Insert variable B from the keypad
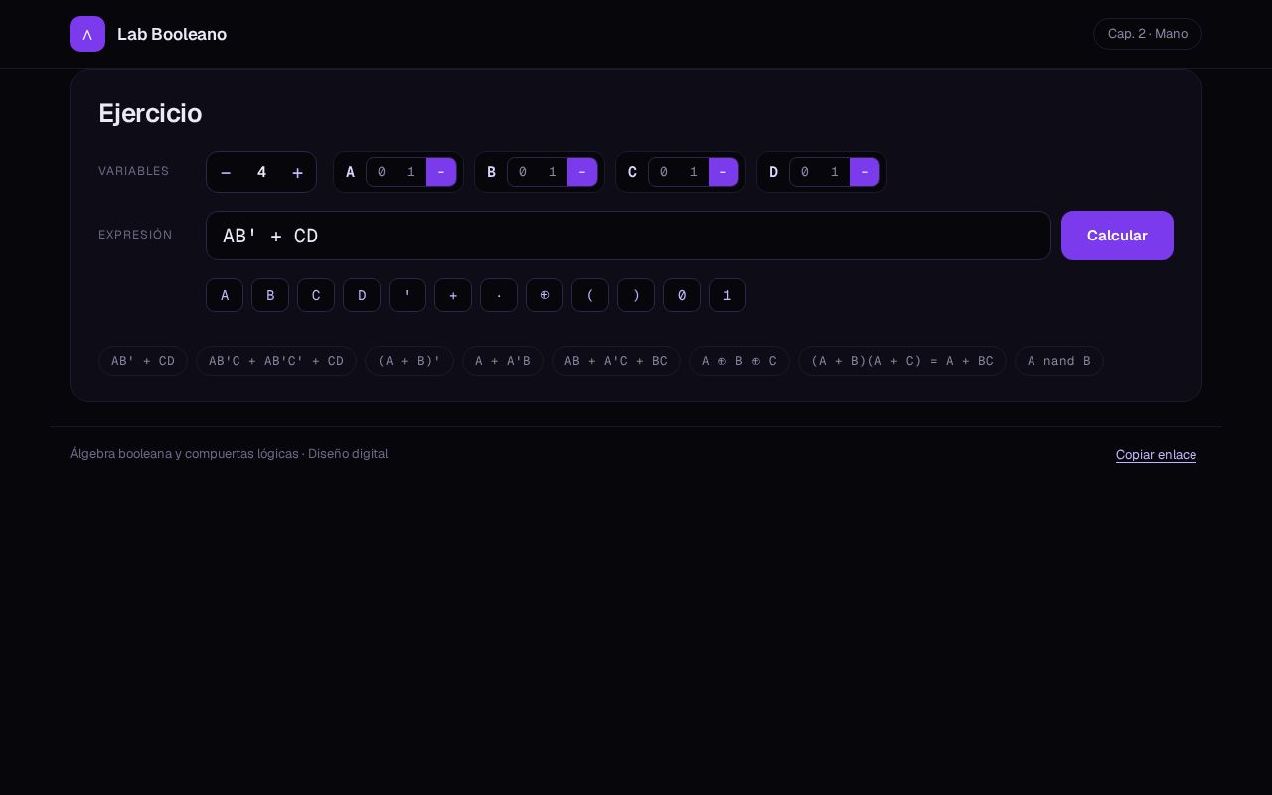 [x=270, y=295]
